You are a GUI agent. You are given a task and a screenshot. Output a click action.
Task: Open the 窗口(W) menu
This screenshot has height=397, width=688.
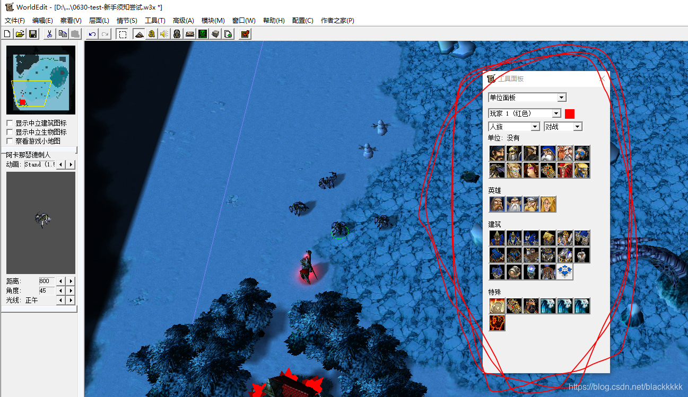click(244, 21)
